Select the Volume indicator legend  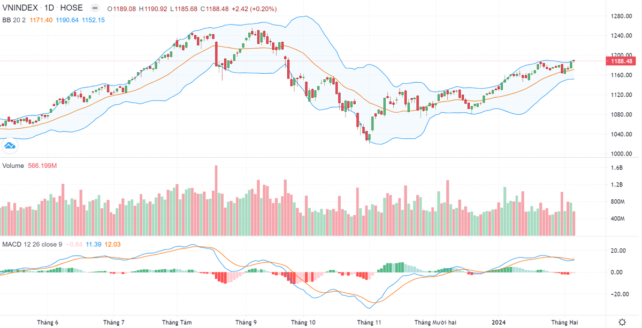pyautogui.click(x=13, y=166)
